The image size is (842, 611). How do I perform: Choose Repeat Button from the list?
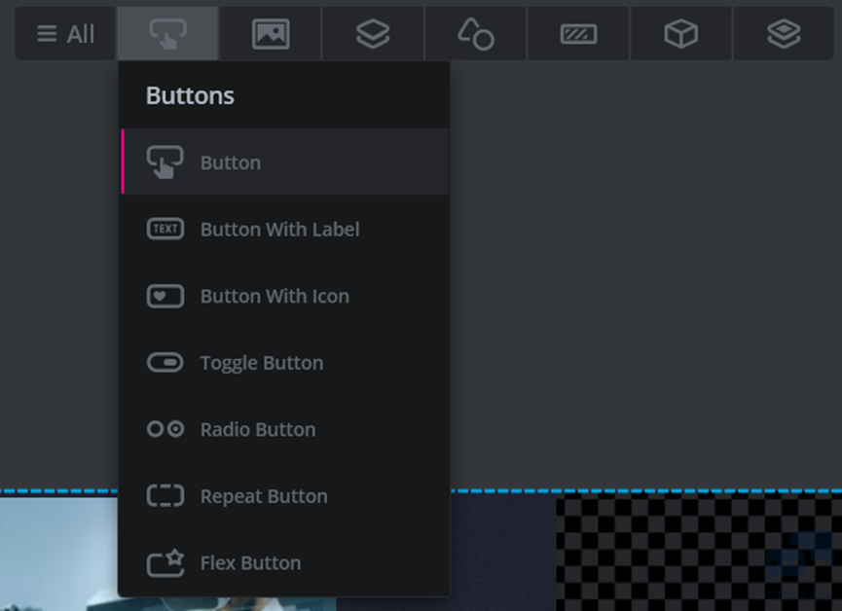coord(285,495)
